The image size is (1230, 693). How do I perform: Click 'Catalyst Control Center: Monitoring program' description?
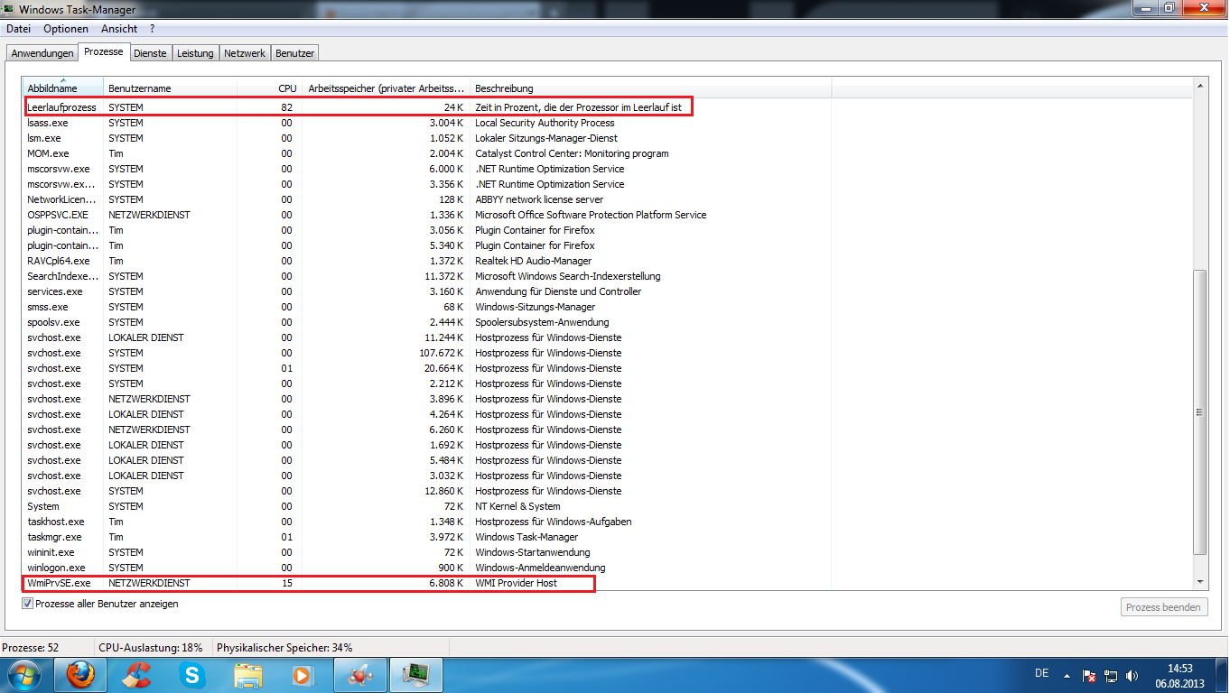pyautogui.click(x=572, y=153)
